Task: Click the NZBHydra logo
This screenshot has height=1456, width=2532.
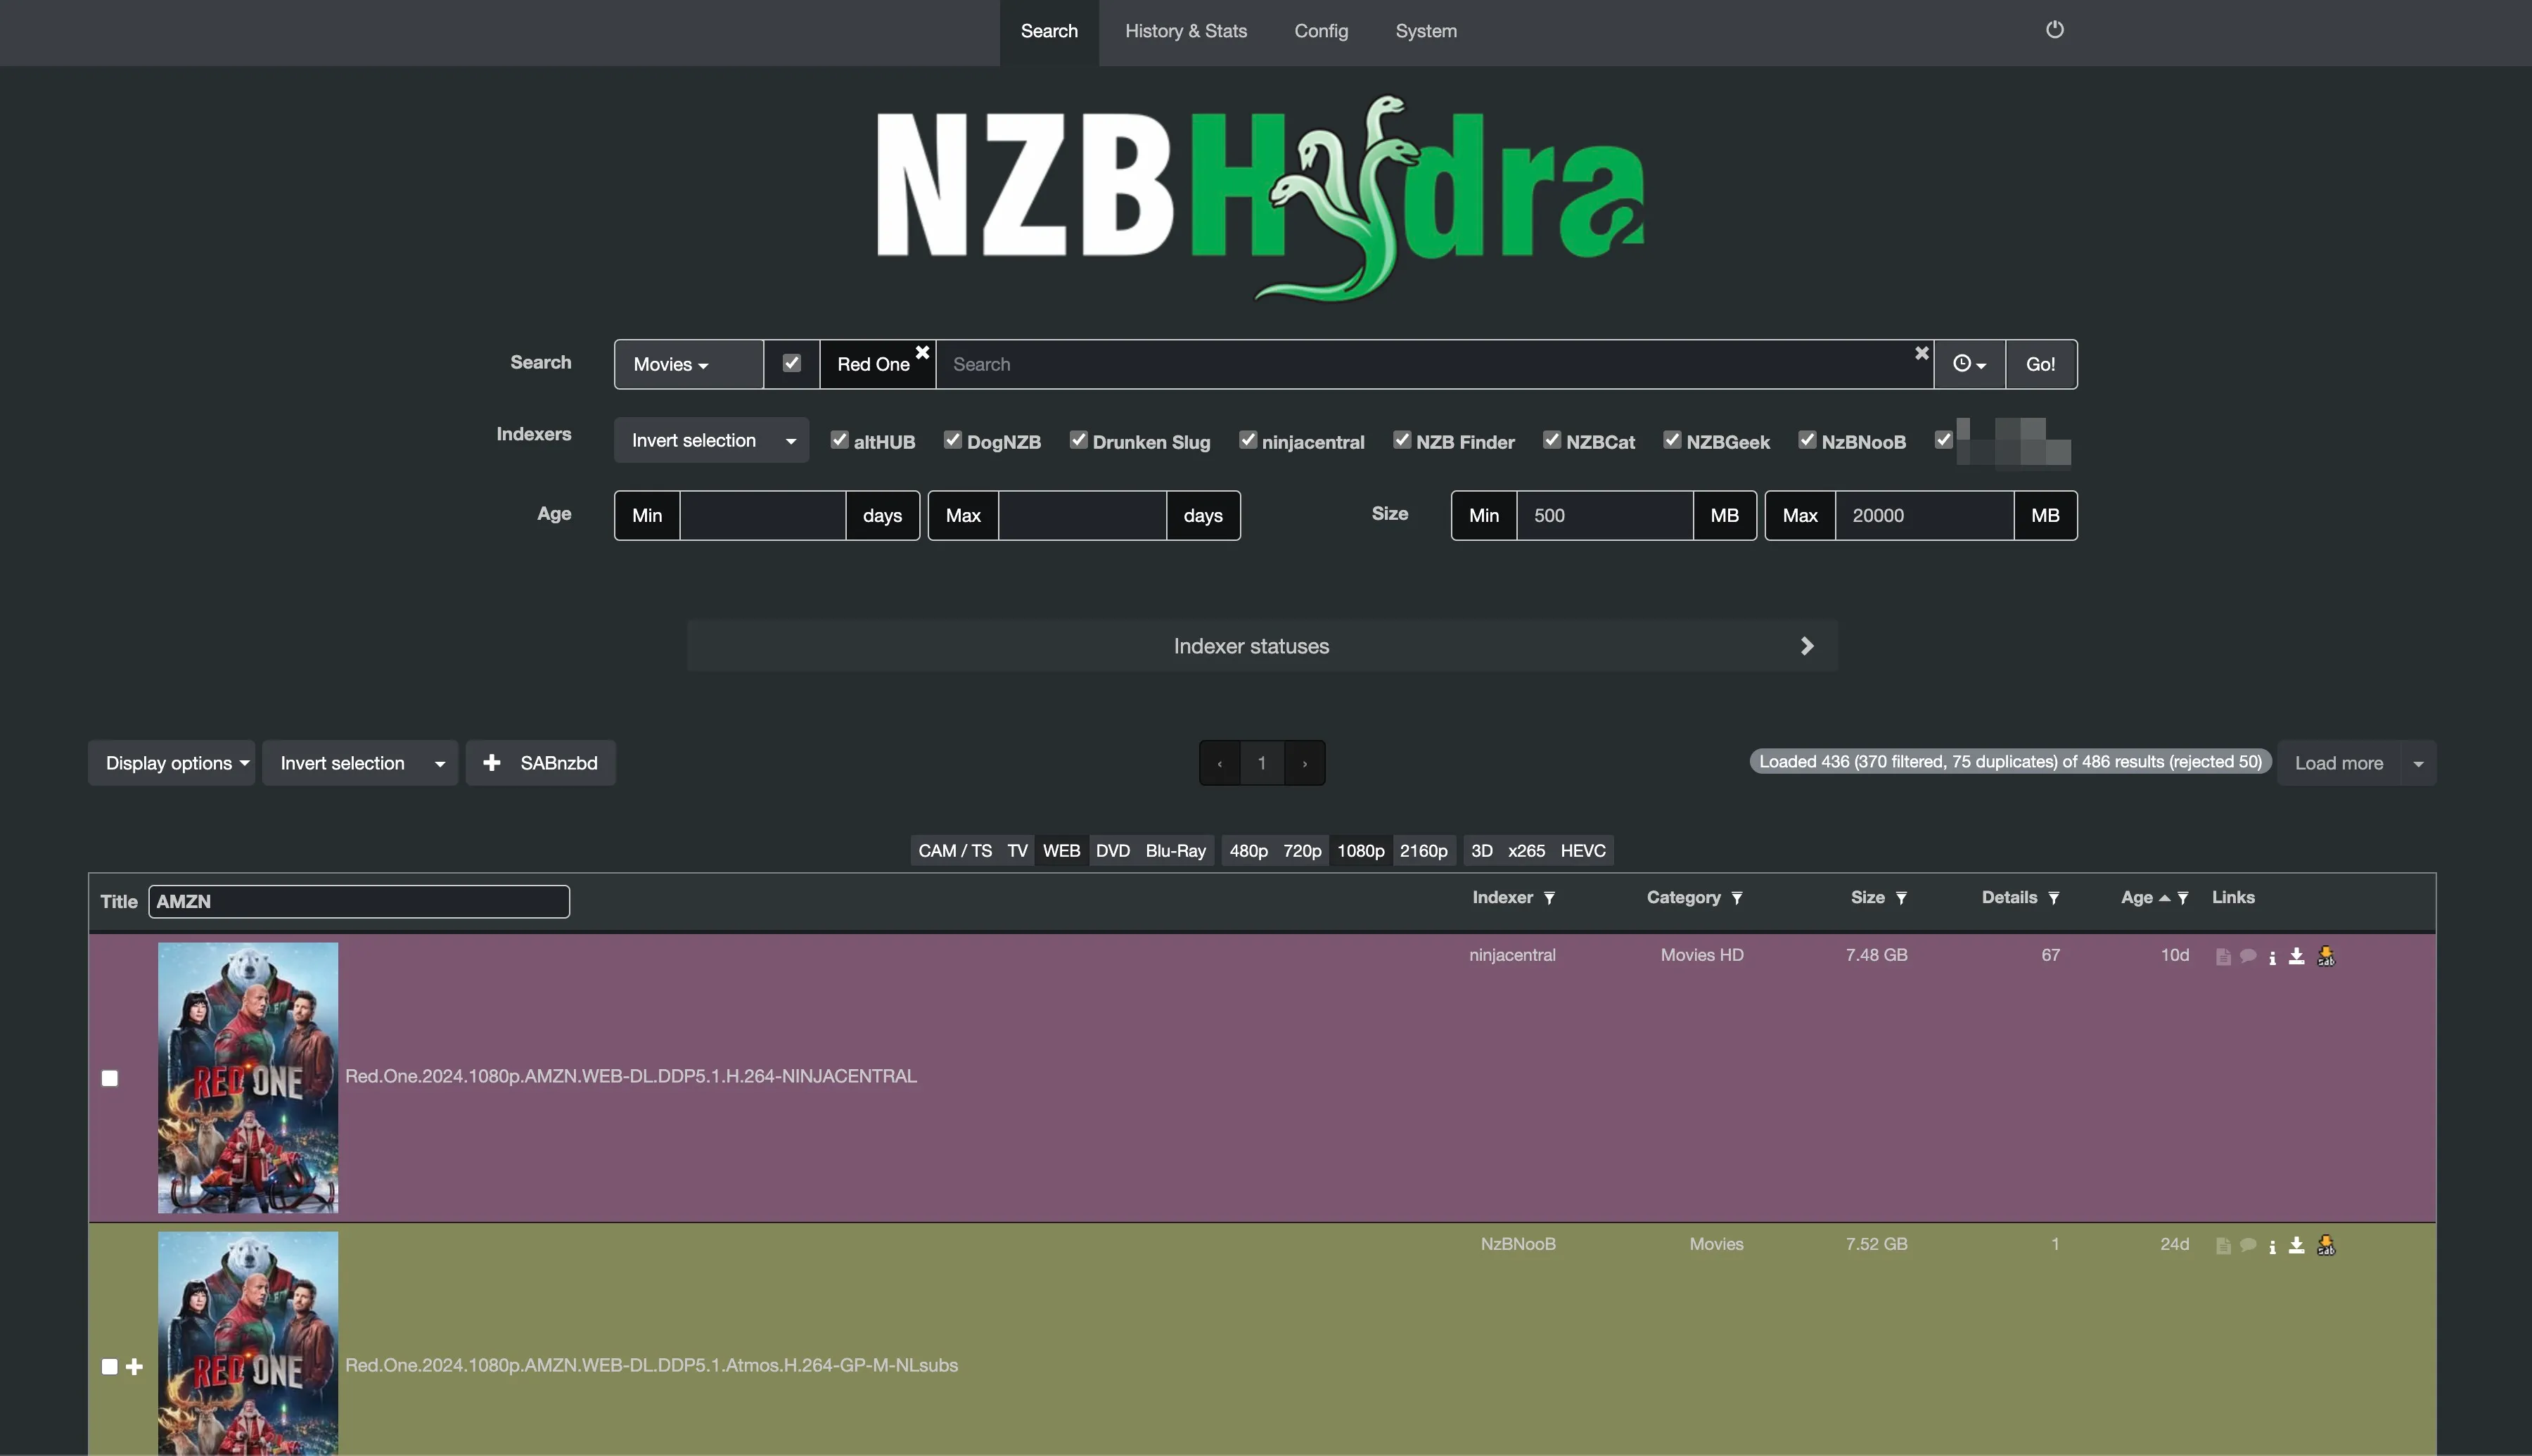Action: (x=1260, y=198)
